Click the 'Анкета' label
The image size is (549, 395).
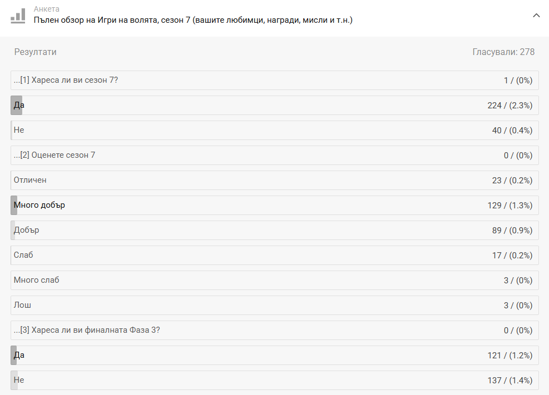(47, 9)
